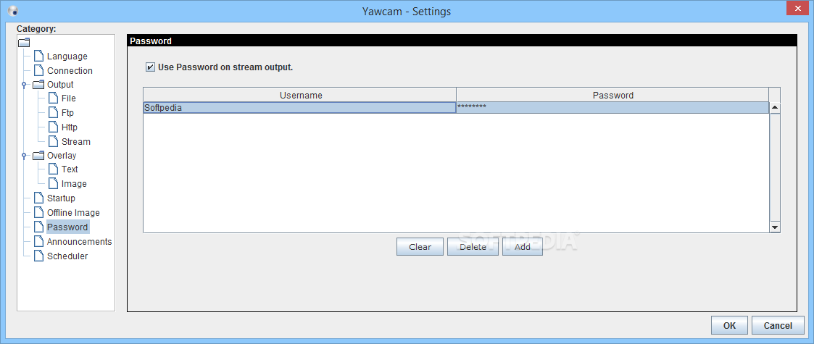Click the Username column header
Image resolution: width=814 pixels, height=344 pixels.
coord(300,95)
